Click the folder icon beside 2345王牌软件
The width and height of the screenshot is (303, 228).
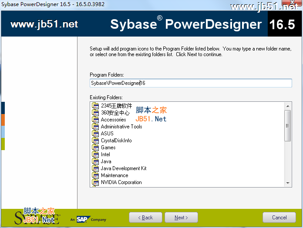[95, 106]
